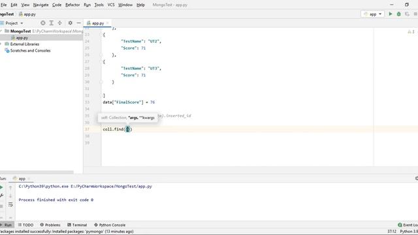
Task: Open Project panel settings gear
Action: [70, 23]
